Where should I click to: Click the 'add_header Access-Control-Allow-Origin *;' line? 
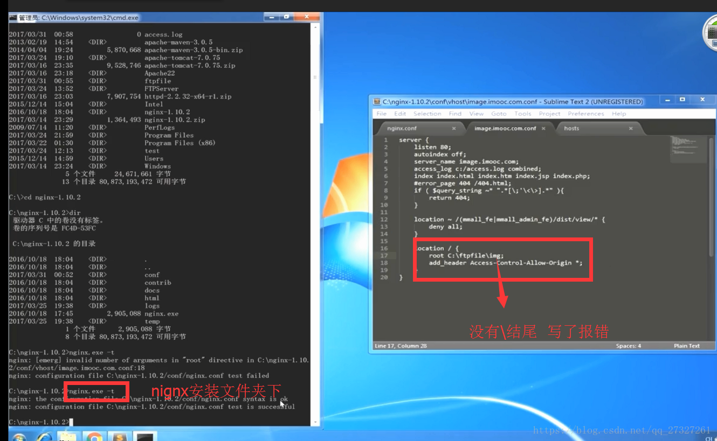pos(506,263)
